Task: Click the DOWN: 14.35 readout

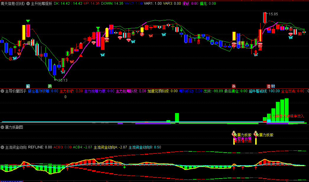Action: 112,4
